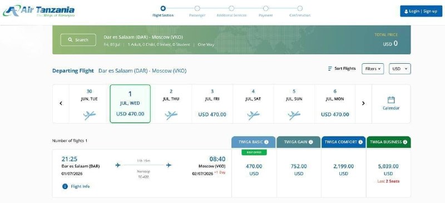Click the TOTAL PRICE USD 0 amount

(390, 44)
